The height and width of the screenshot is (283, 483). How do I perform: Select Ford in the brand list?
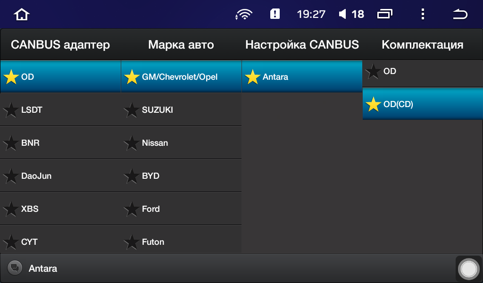pyautogui.click(x=181, y=208)
